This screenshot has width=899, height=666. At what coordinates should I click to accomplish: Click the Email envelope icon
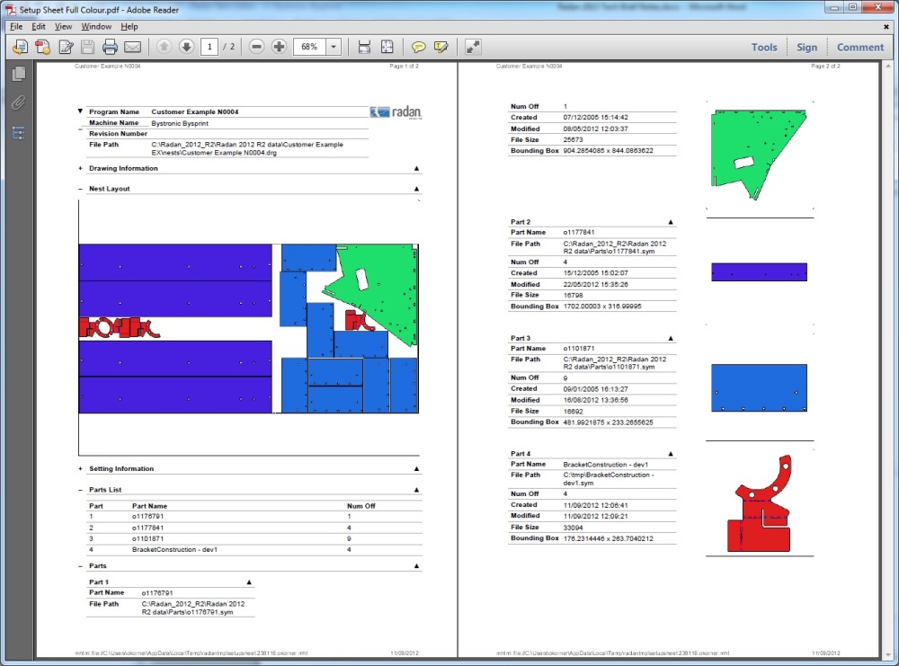(x=132, y=47)
